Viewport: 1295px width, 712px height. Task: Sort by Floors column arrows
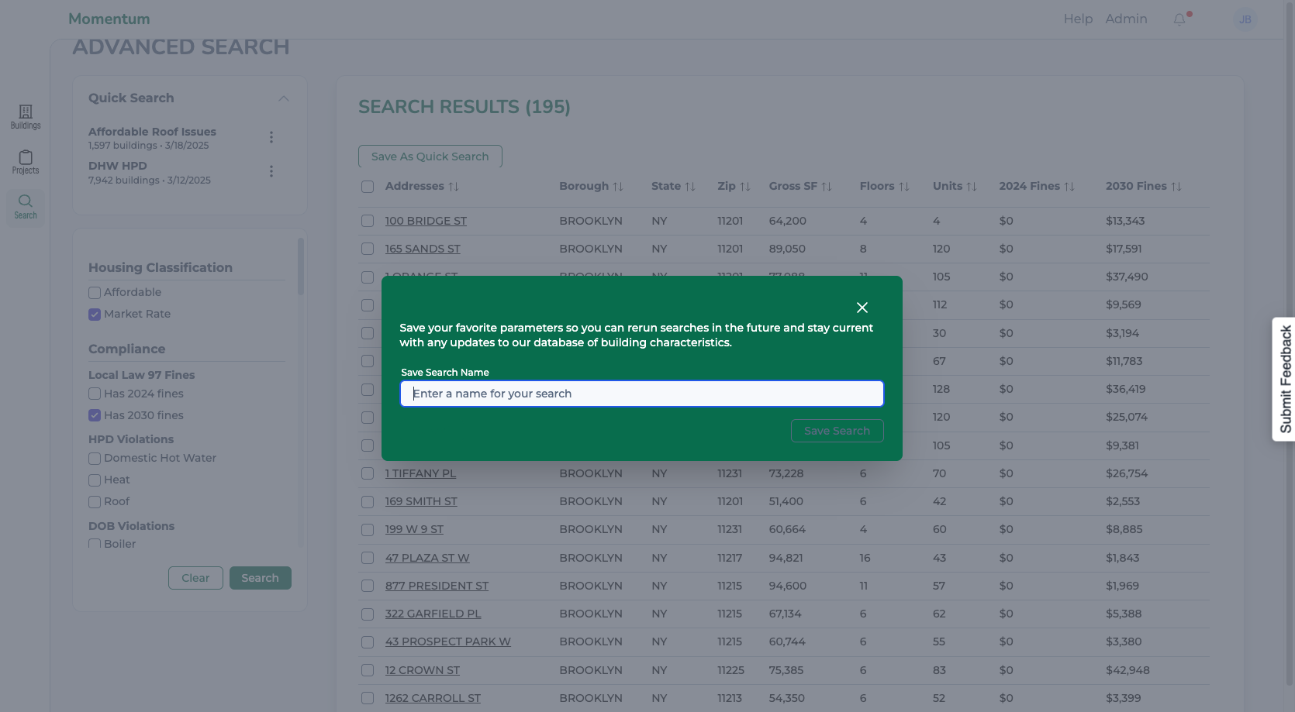point(904,187)
